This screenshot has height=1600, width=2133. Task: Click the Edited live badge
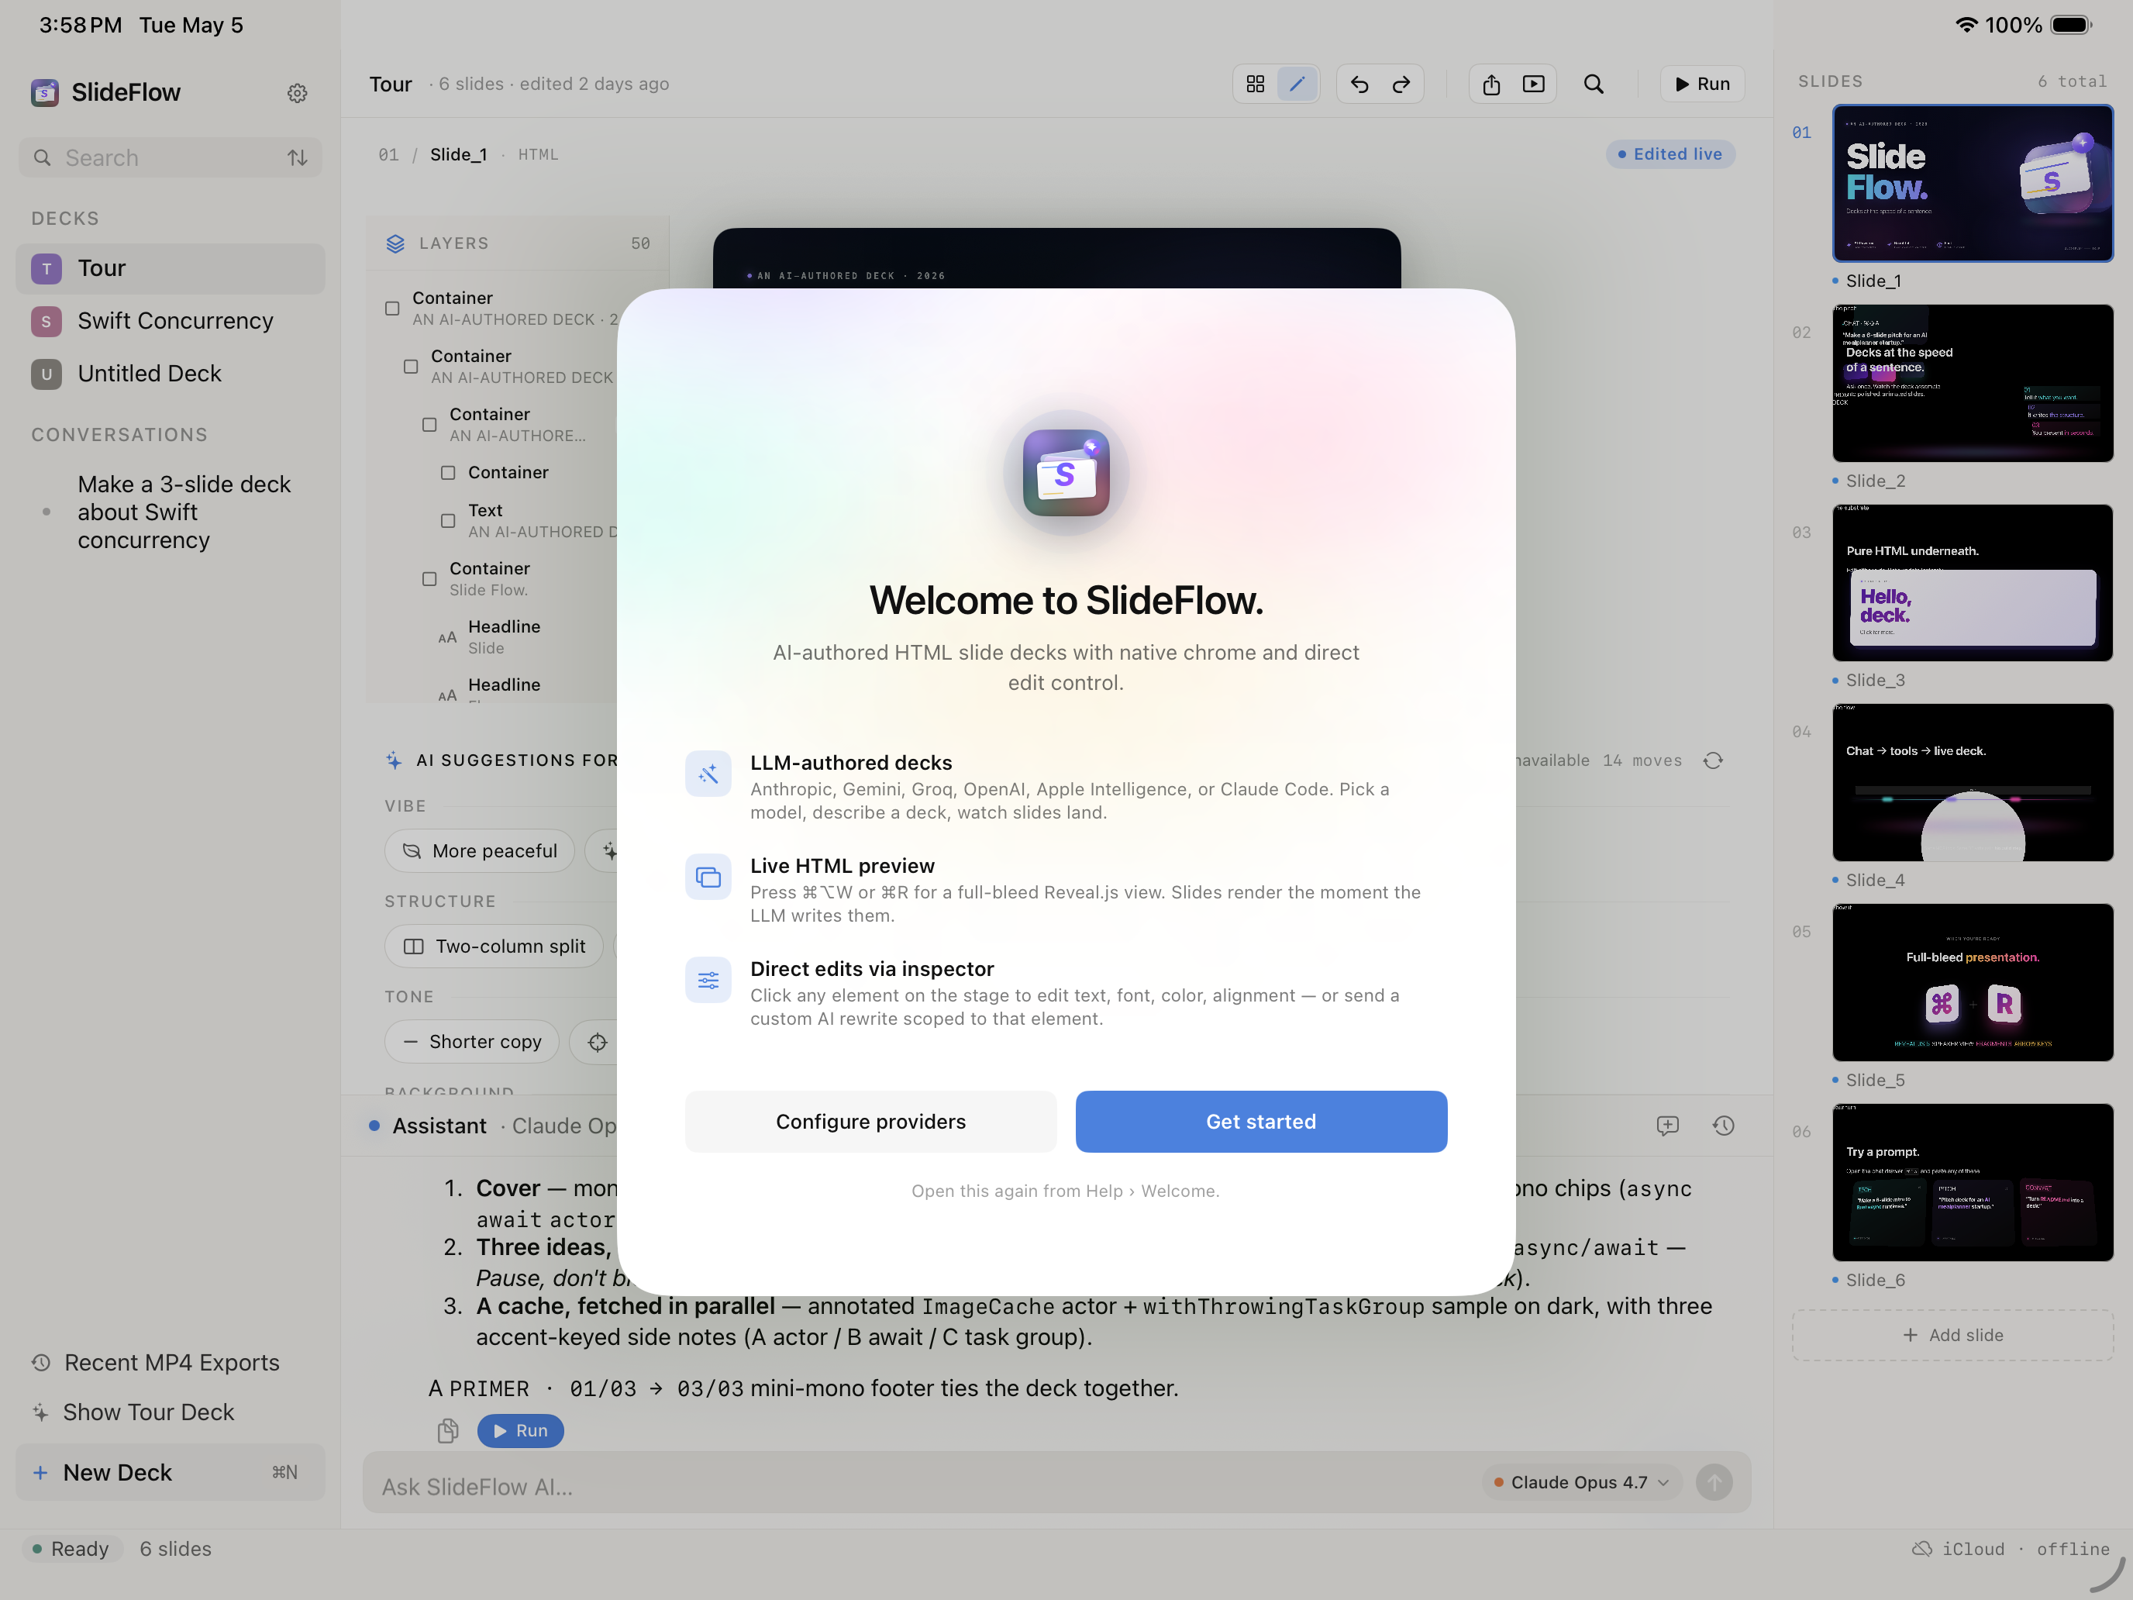point(1670,154)
